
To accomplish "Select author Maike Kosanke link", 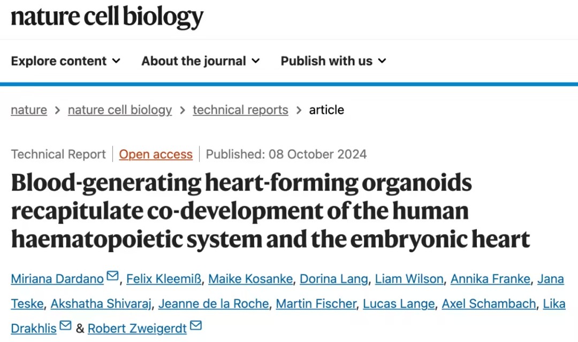I will tap(250, 279).
